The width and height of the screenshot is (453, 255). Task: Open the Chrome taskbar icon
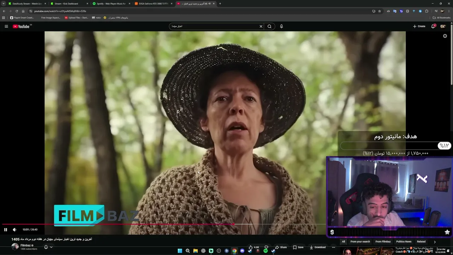click(234, 251)
